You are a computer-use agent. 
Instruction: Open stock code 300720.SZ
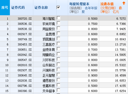tap(25, 19)
